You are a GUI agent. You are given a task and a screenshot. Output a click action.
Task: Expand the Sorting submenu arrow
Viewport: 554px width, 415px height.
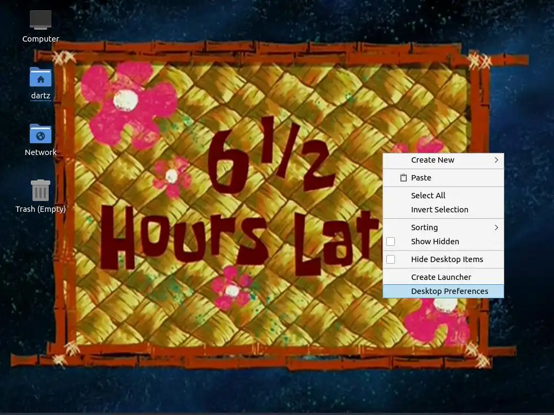(x=497, y=227)
